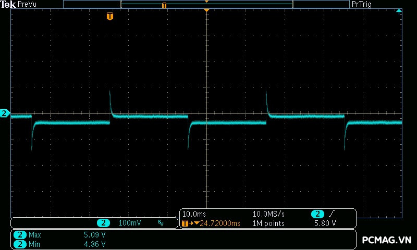417x250 pixels.
Task: Click the channel 2 badge beside 100mV
Action: 103,223
